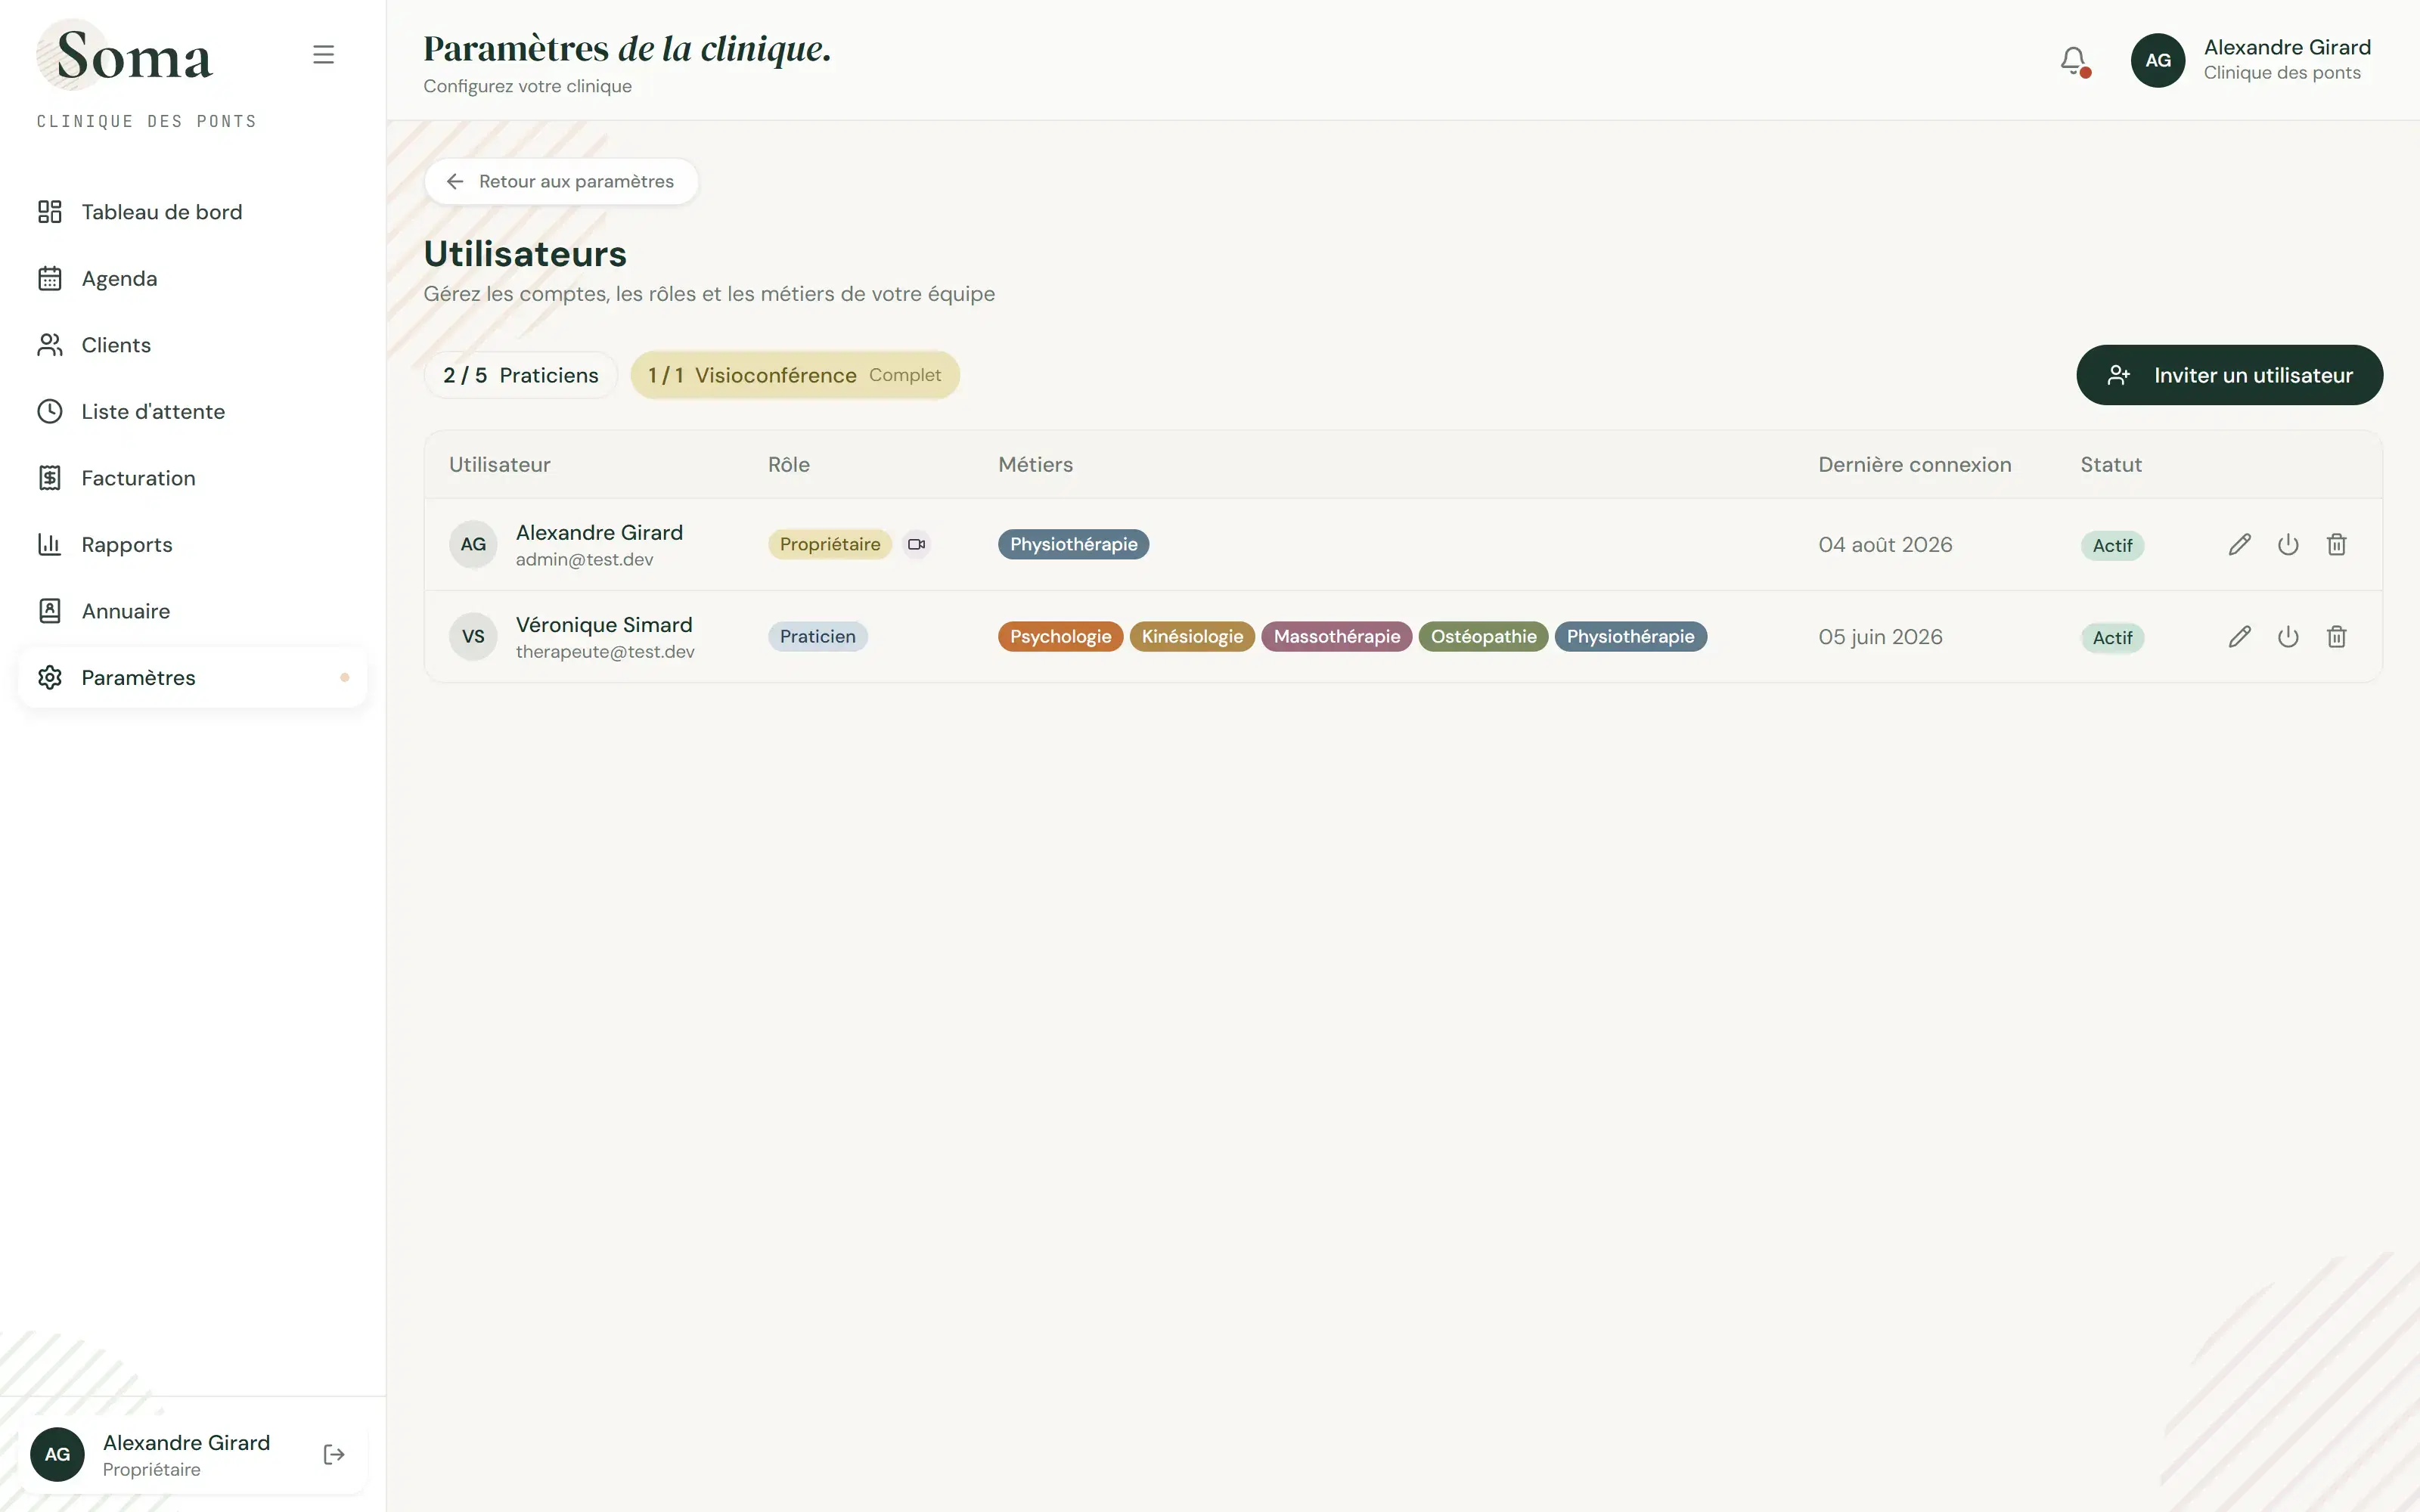Click the Ostéopathie tag

[x=1483, y=636]
